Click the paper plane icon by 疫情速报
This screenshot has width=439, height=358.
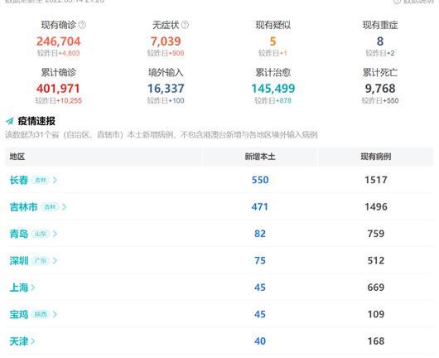pos(10,121)
